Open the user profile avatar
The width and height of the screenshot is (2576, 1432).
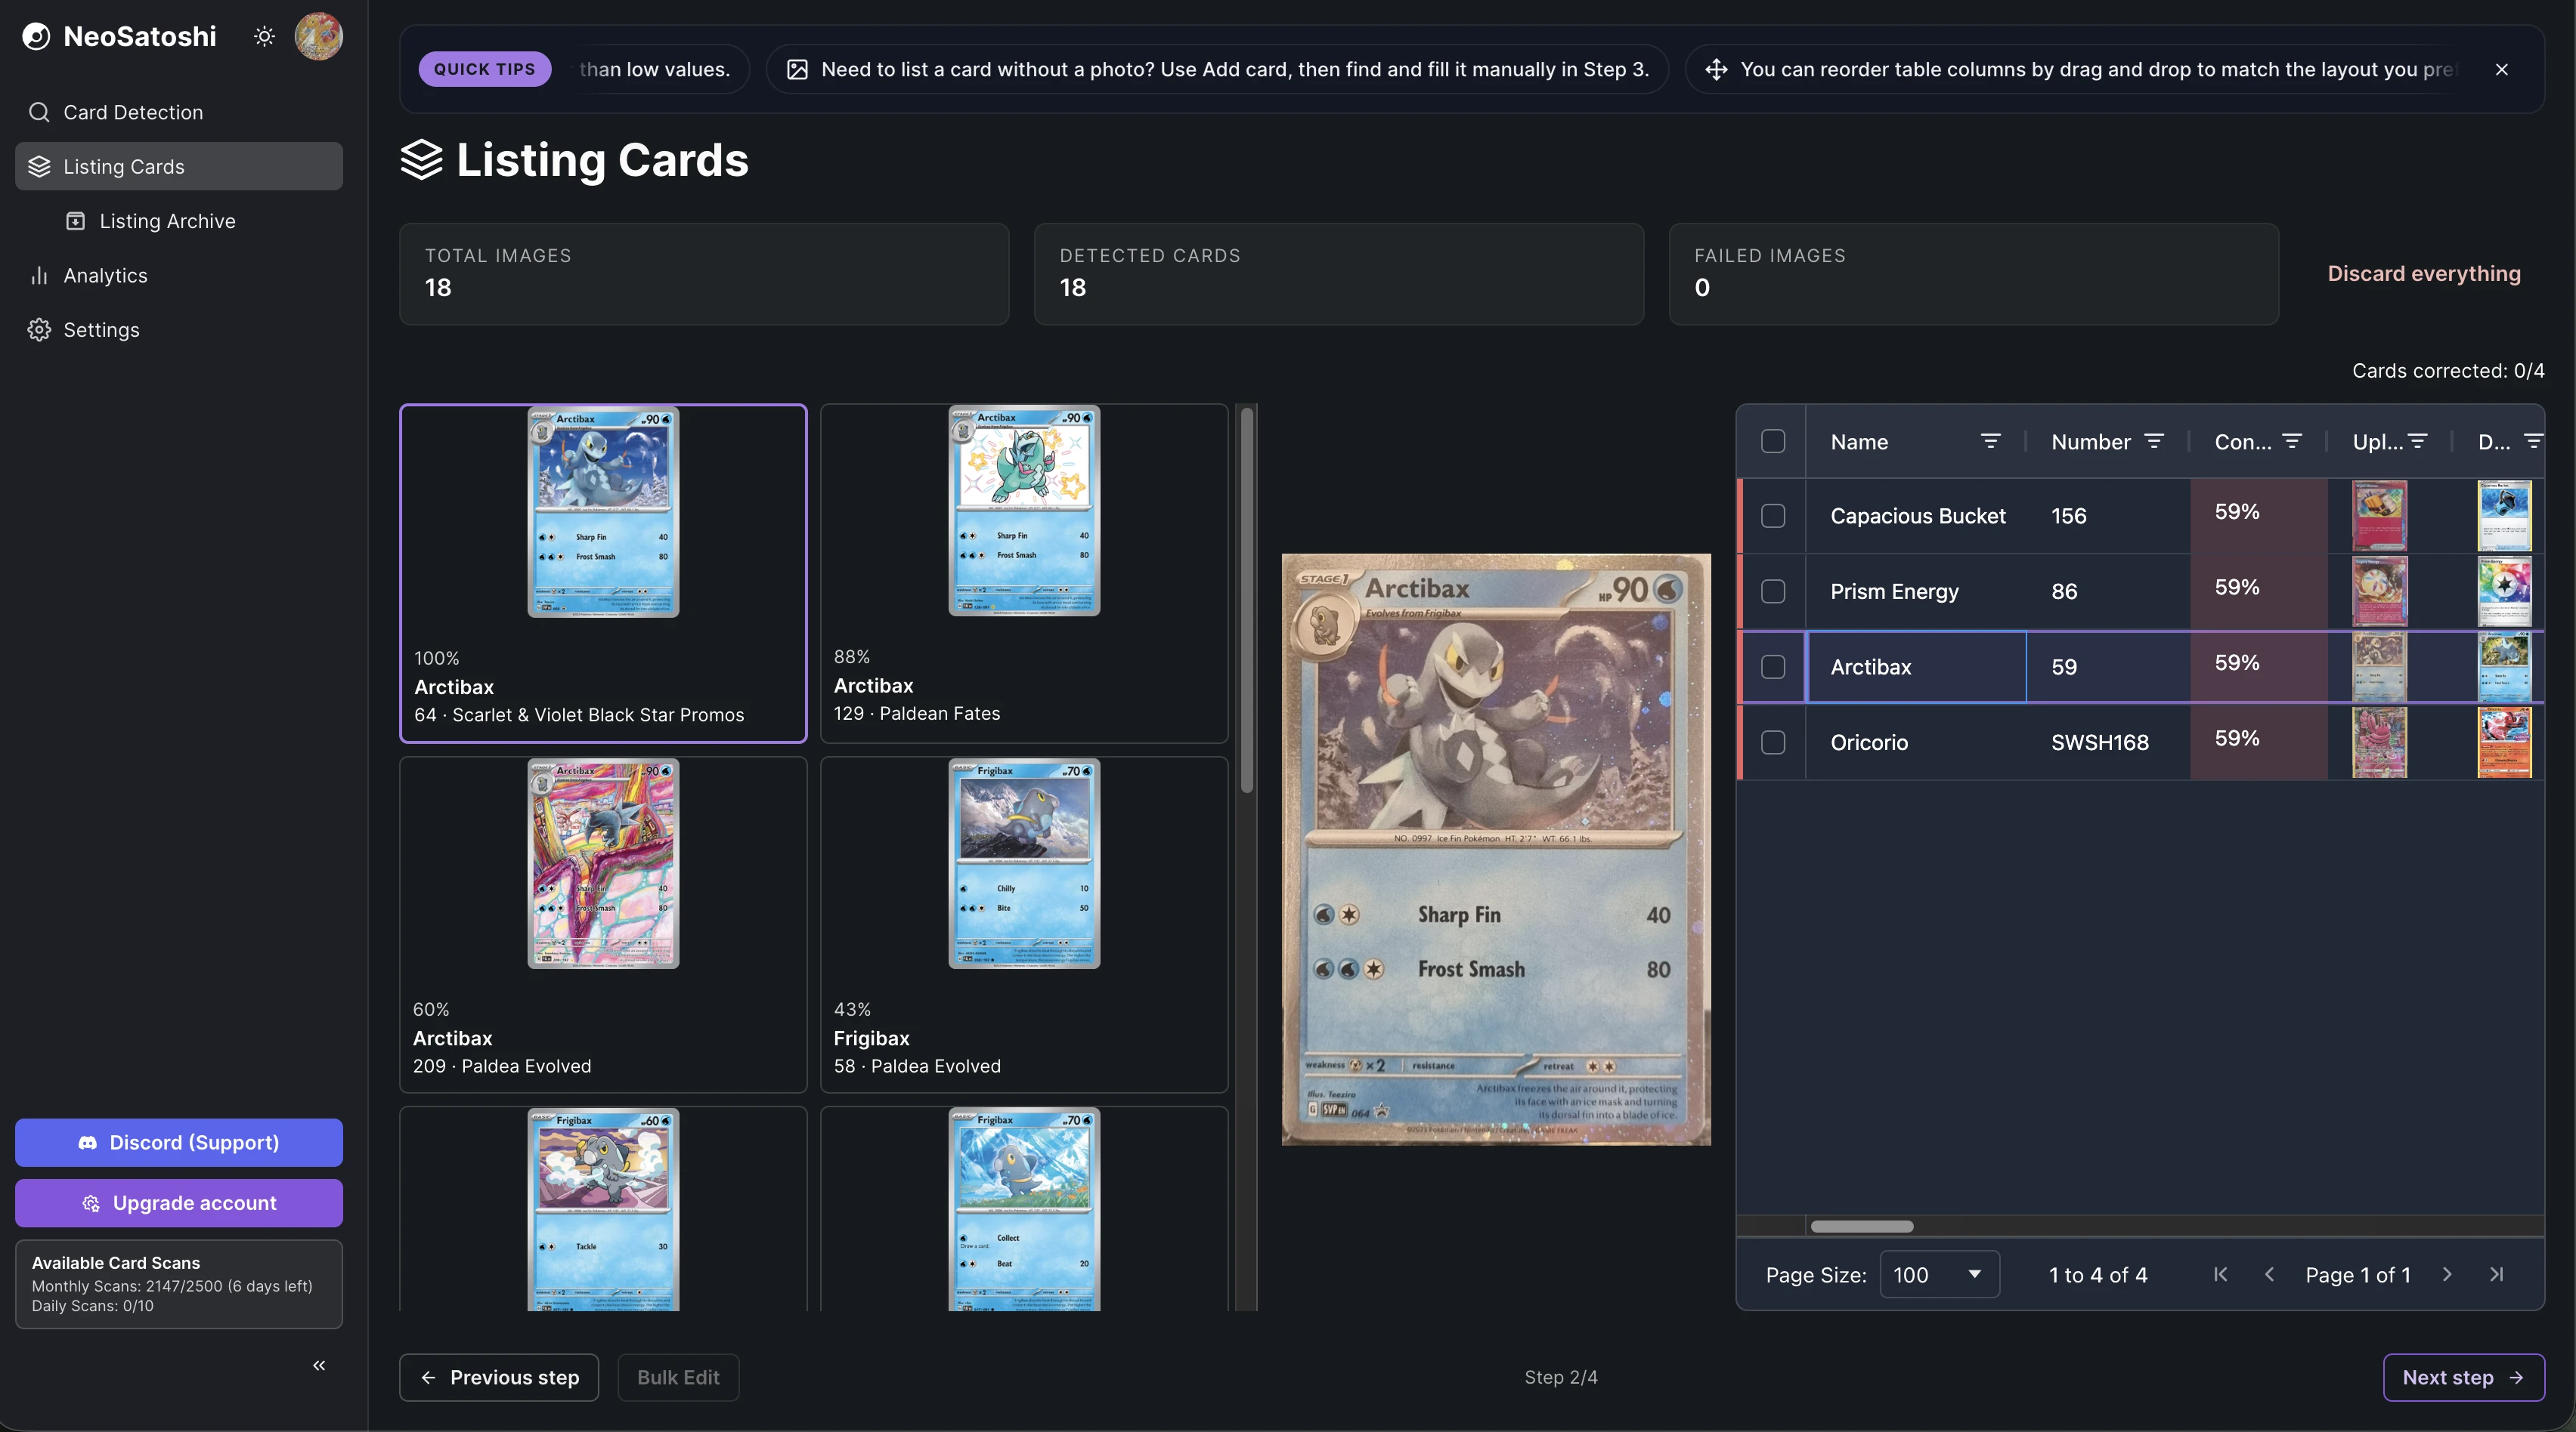pos(318,37)
